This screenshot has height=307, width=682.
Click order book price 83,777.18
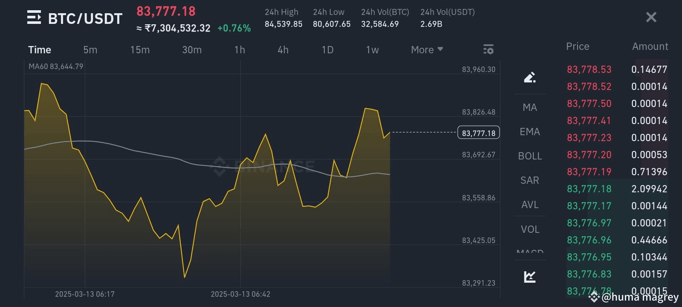tap(589, 188)
